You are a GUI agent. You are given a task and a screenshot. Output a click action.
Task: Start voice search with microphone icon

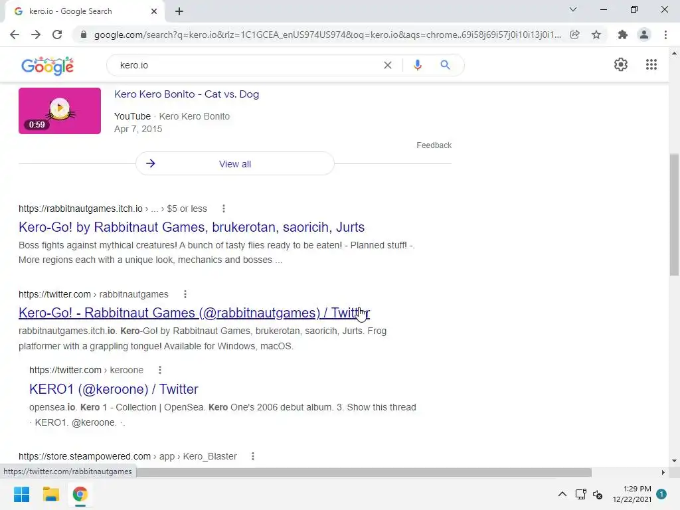click(x=417, y=65)
